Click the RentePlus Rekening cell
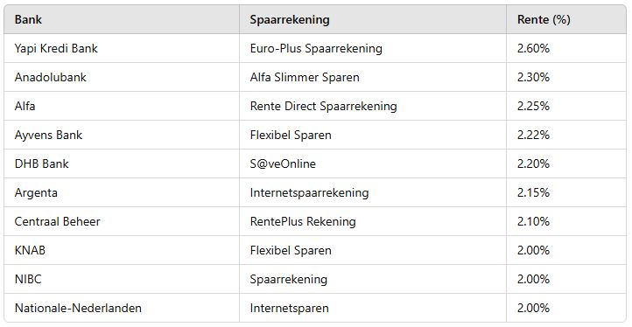Viewport: 632px width, 327px height. pos(373,221)
